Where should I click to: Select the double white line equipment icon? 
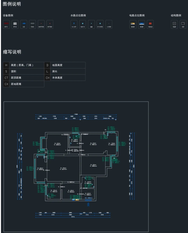(33, 24)
